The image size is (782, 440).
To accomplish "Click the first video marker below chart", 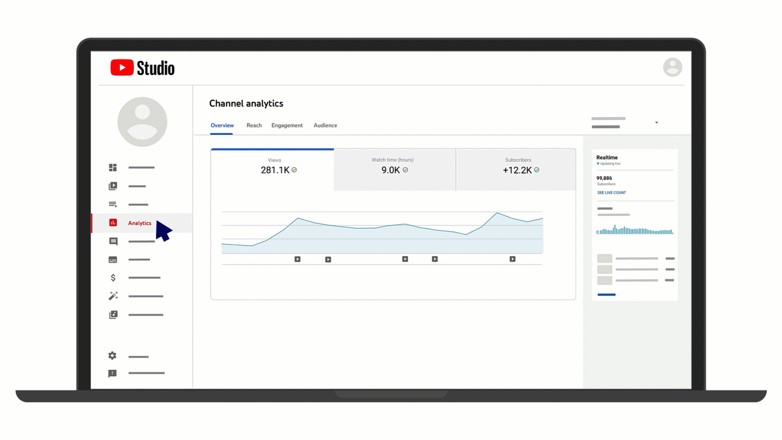I will pos(297,259).
